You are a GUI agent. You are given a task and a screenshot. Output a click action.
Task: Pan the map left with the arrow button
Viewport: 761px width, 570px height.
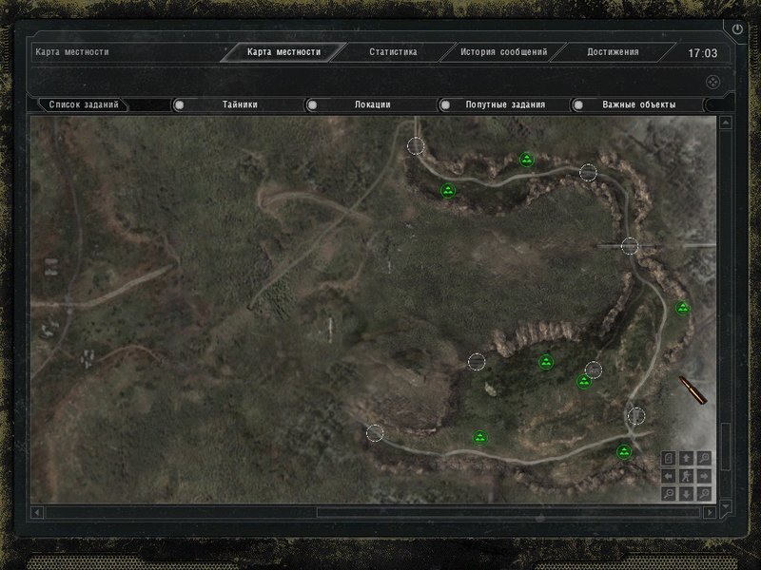[x=668, y=476]
